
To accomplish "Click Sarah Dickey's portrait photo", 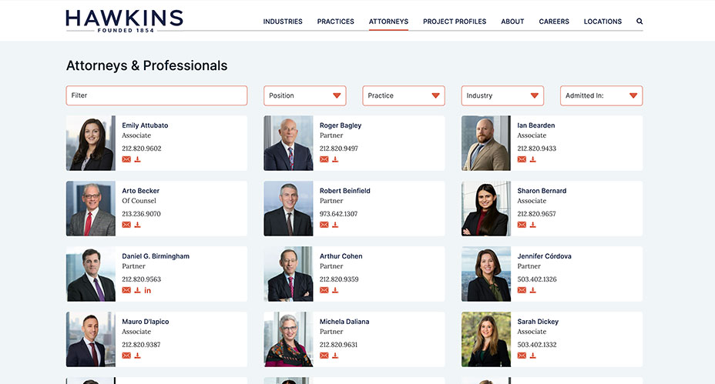I will [486, 339].
